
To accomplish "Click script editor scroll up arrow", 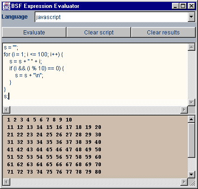I will [x=191, y=47].
